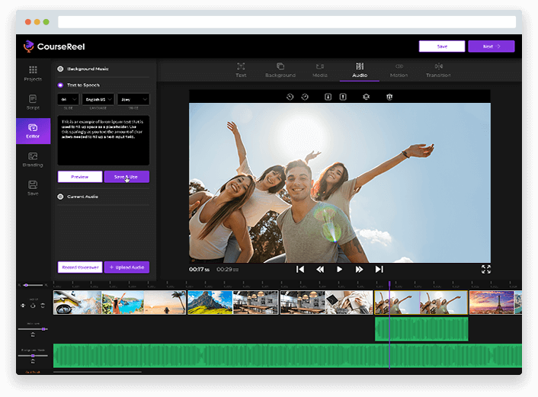The height and width of the screenshot is (397, 538).
Task: Skip to the end of the video
Action: click(x=379, y=269)
